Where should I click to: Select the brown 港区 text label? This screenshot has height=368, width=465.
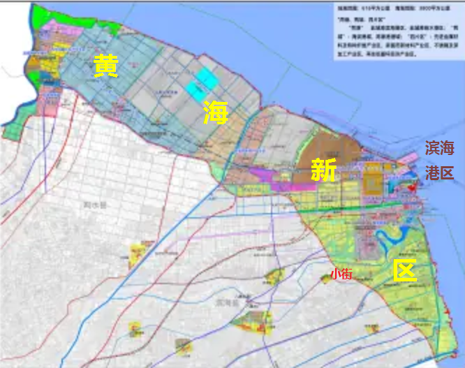(440, 173)
